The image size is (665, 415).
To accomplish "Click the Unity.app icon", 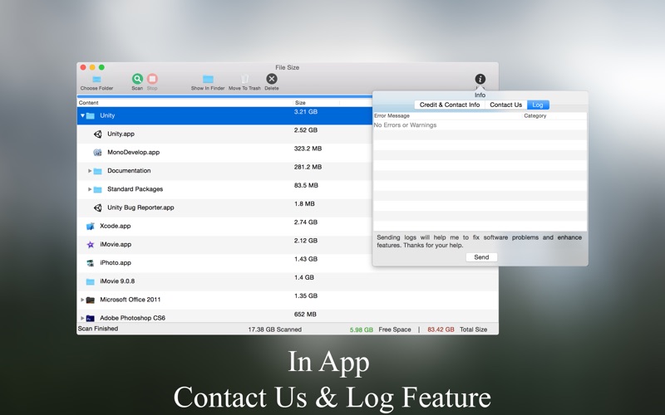I will [97, 134].
